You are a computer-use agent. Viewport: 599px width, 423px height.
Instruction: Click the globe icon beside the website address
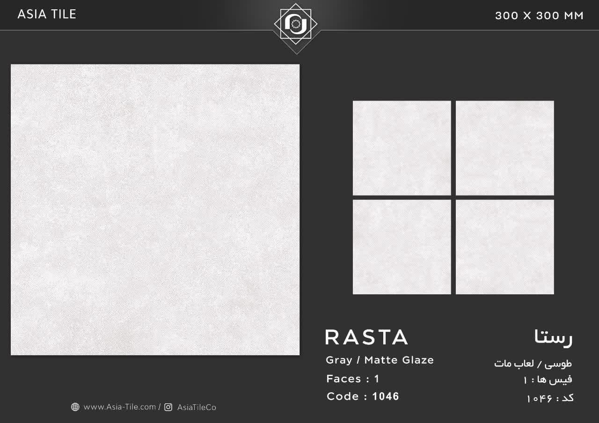coord(75,407)
